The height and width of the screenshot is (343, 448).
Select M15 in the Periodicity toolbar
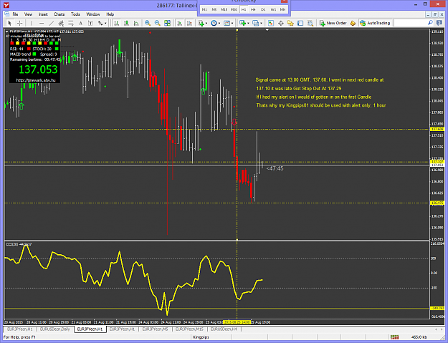tap(224, 10)
